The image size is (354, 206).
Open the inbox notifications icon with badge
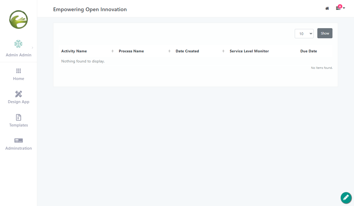point(338,8)
